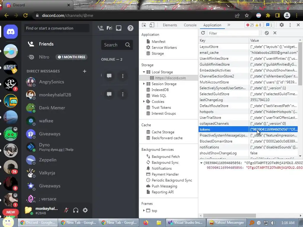Open Discord inbox icon

click(x=119, y=28)
